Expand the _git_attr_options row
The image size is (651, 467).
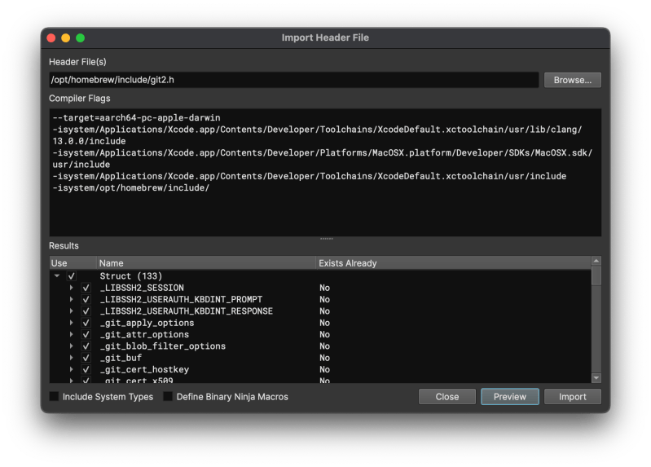pyautogui.click(x=72, y=334)
